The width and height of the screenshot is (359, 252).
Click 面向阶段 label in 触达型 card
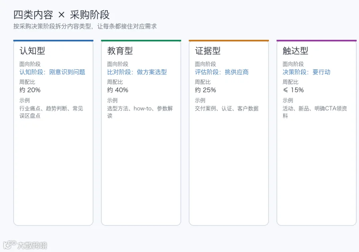coord(293,64)
